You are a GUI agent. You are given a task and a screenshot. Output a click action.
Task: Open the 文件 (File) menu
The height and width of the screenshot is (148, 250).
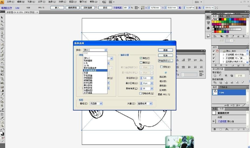tap(10, 2)
